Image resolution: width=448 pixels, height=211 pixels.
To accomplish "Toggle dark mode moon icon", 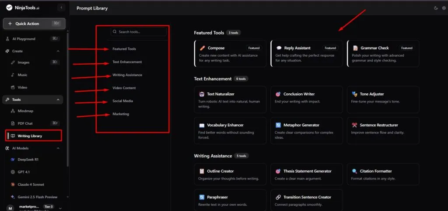I will [x=436, y=8].
